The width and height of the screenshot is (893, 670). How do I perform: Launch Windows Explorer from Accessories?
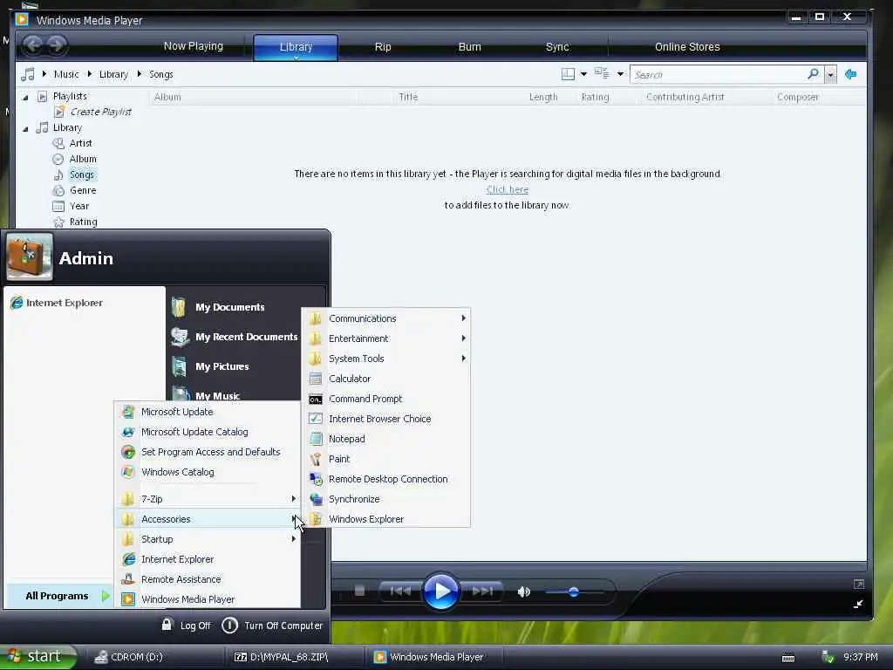coord(386,519)
